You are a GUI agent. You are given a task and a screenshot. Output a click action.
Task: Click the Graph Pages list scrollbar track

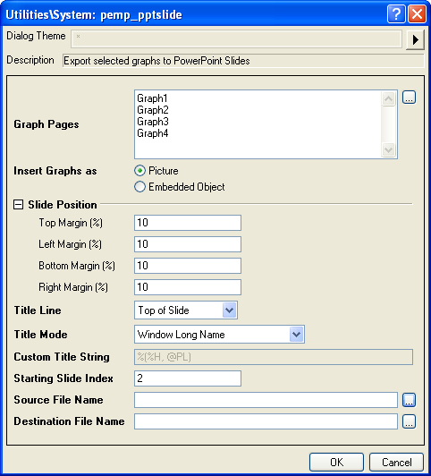click(389, 124)
